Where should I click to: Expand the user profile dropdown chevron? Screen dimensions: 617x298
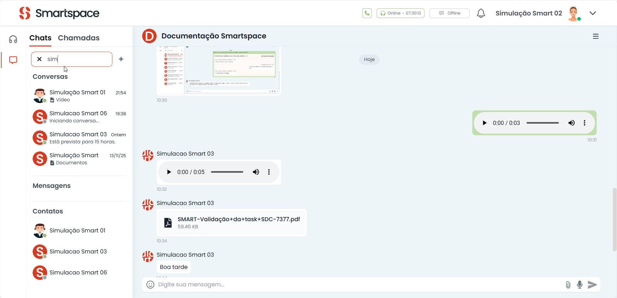tap(592, 13)
